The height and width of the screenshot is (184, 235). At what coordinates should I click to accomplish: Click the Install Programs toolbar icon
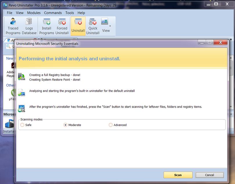point(46,26)
